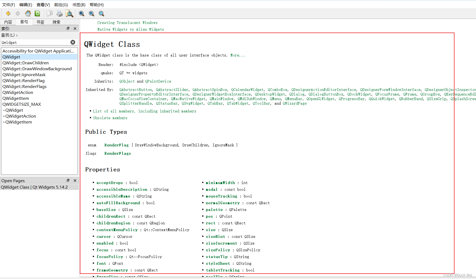Screen dimensions: 476x279
Task: Open the mouseTracking property link
Action: tap(221, 196)
